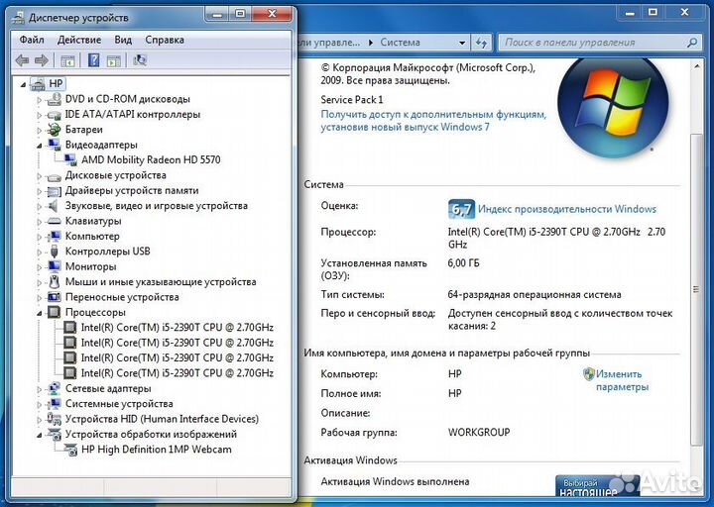Click the Back arrow in Device Manager toolbar
714x507 pixels.
[x=22, y=60]
